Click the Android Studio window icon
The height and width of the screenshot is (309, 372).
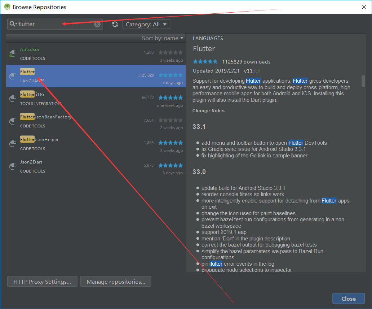7,7
